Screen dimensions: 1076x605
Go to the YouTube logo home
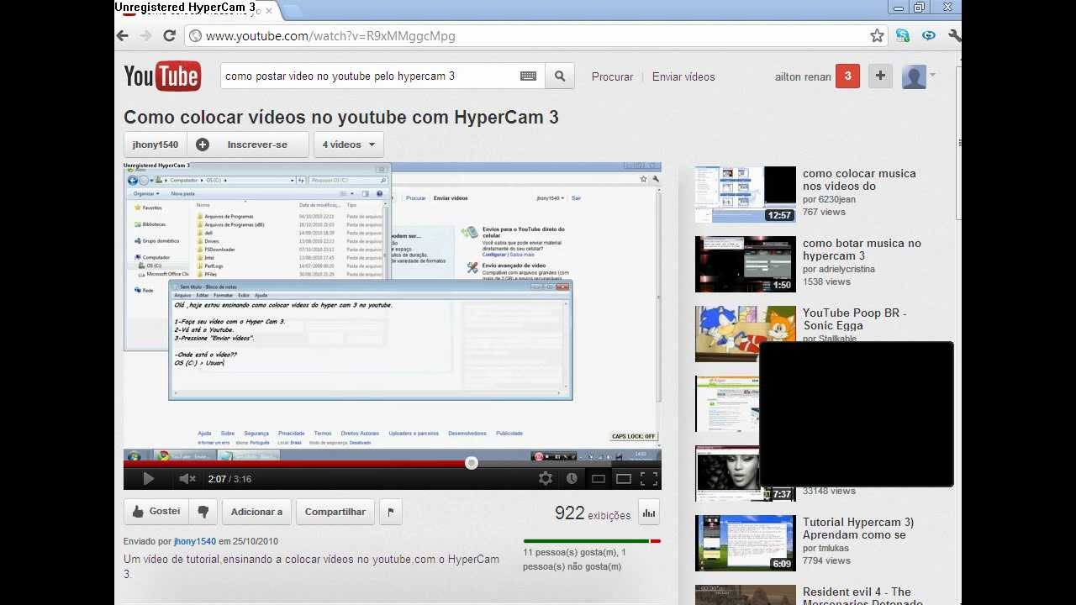tap(162, 76)
